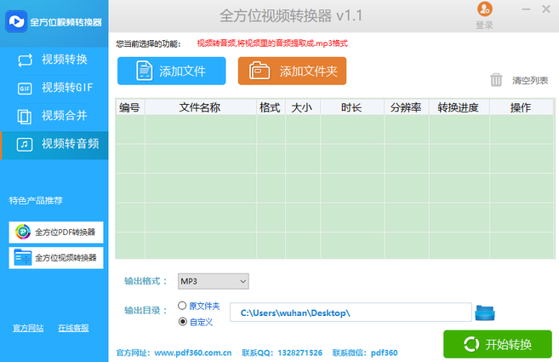Viewport: 559px width, 362px height.
Task: Click the trash can icon to clear list
Action: [496, 79]
